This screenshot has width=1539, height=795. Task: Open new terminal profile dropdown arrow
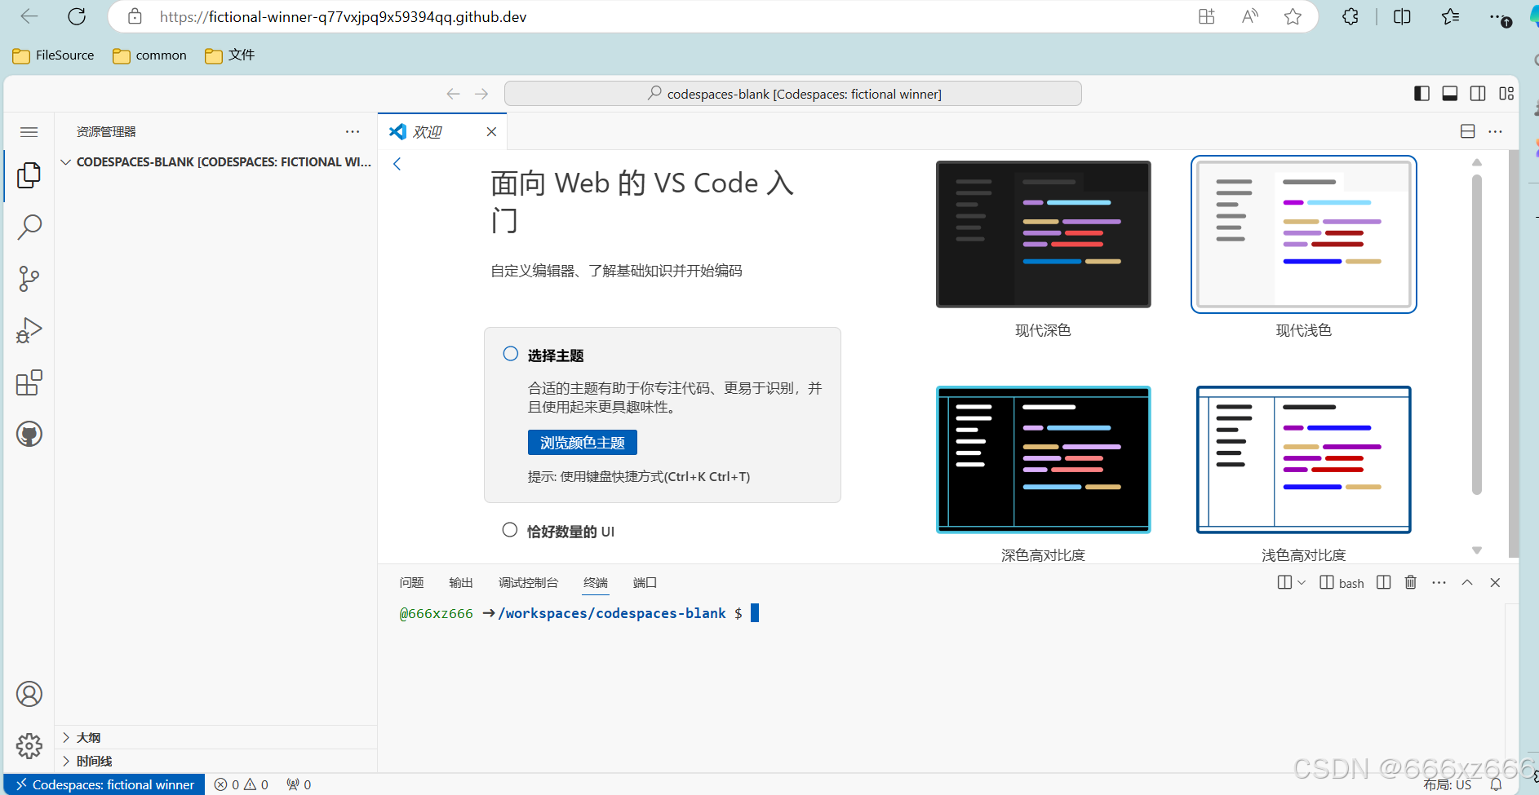tap(1302, 582)
